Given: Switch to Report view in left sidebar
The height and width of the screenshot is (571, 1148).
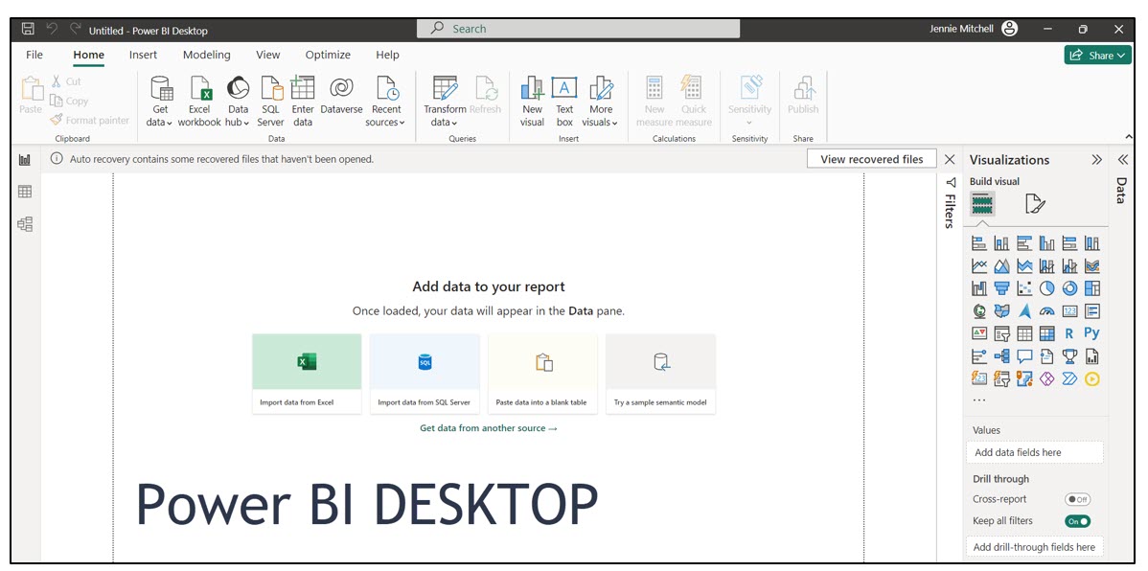Looking at the screenshot, I should tap(25, 160).
